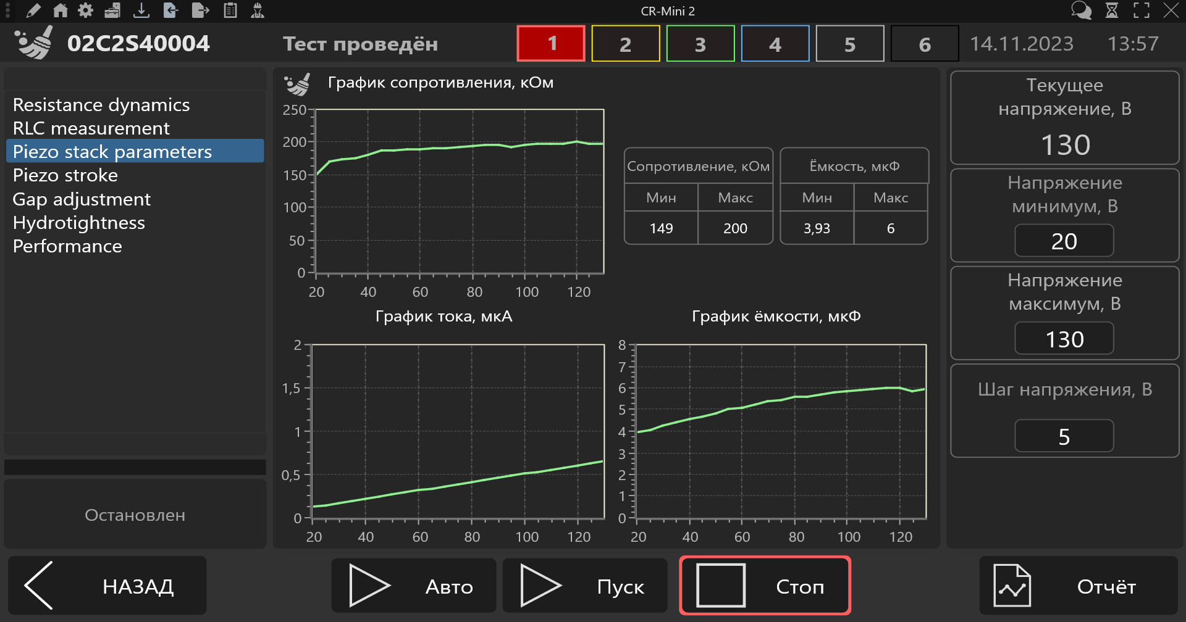1186x622 pixels.
Task: Select channel 2 yellow tab
Action: tap(626, 43)
